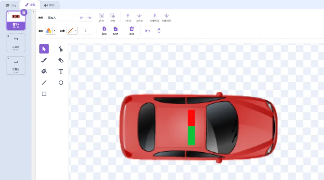Select costume thumbnail 警车A
Screen dimensions: 324x180
point(16,20)
